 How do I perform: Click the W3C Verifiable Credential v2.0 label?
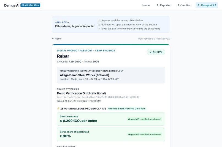pyautogui.click(x=154, y=39)
